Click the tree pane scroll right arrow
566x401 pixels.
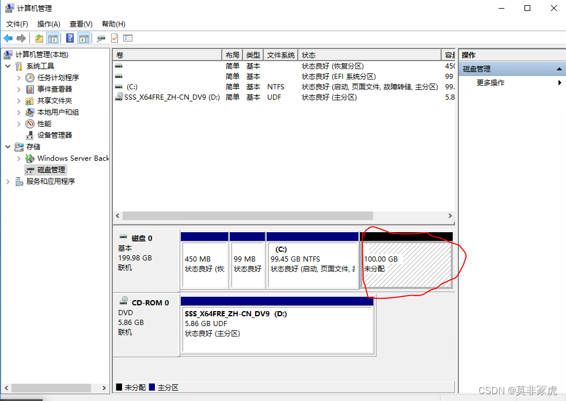tap(104, 388)
